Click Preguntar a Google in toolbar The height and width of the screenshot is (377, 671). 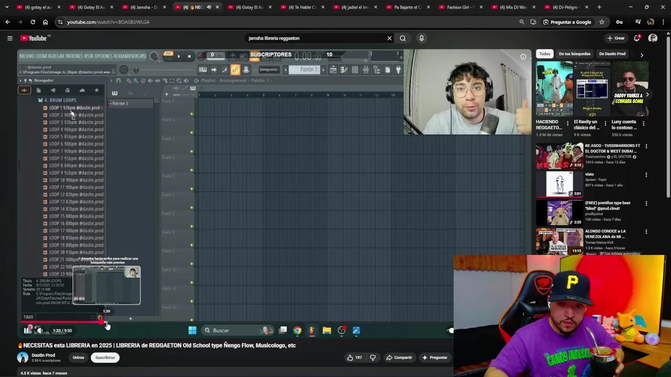pos(567,22)
